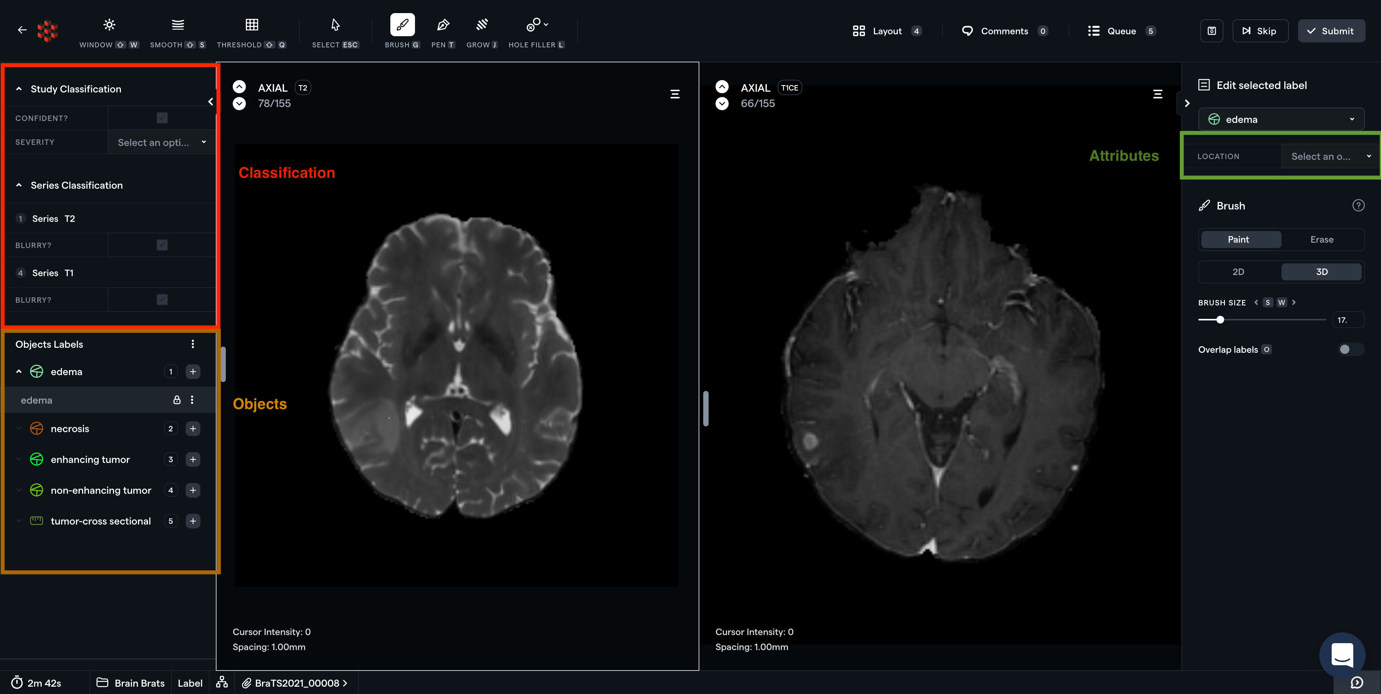The image size is (1381, 694).
Task: Select the tumor-cross sectional label
Action: pos(101,521)
